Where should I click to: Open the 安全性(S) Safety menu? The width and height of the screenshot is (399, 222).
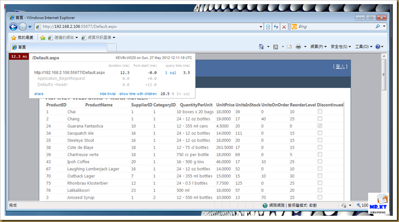click(341, 47)
